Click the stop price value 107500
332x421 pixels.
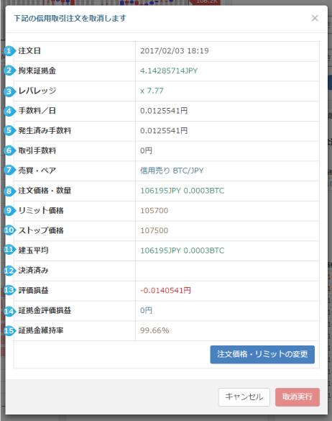[x=155, y=230]
